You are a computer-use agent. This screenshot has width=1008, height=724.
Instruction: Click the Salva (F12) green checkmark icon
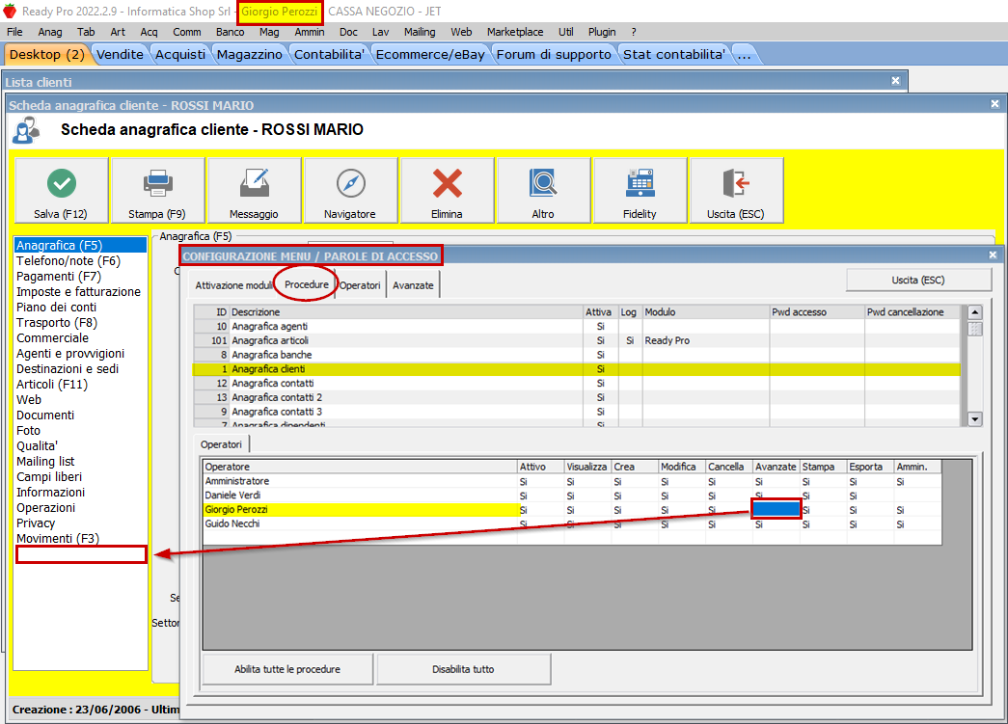point(62,182)
